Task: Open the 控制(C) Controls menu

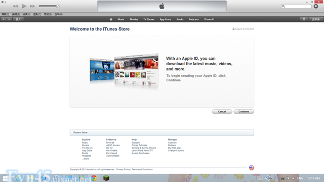Action: click(x=37, y=14)
